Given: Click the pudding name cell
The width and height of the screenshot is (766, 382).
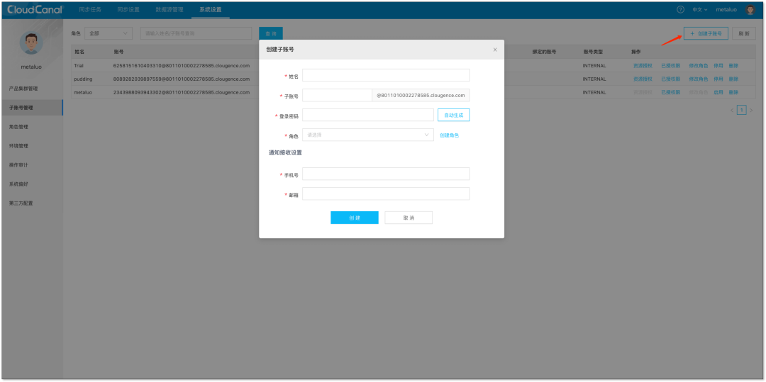Looking at the screenshot, I should click(x=84, y=79).
